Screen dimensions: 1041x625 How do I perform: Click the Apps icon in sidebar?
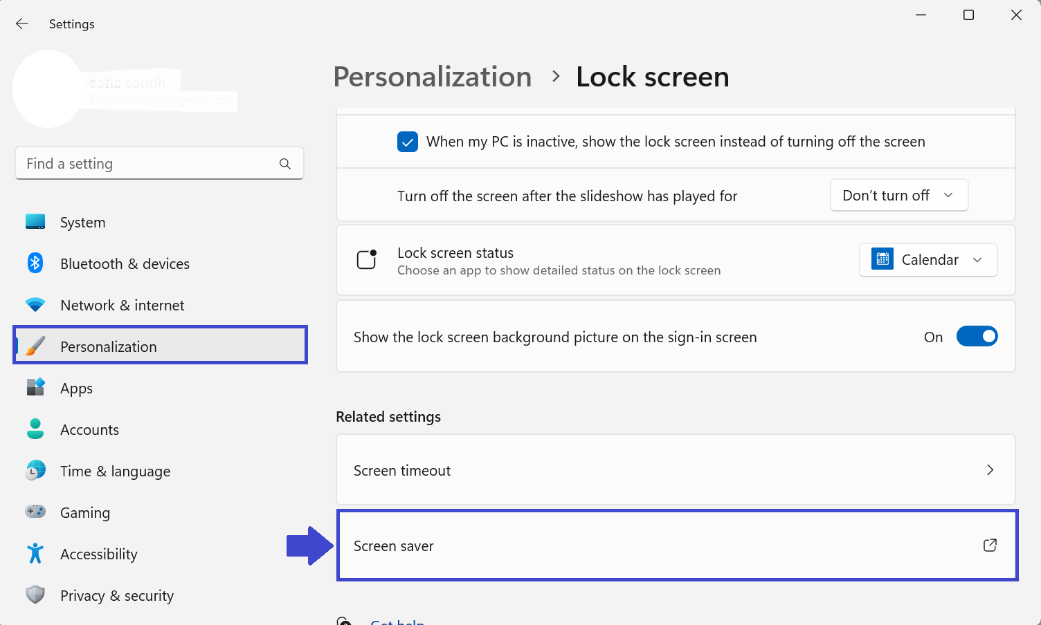(35, 388)
